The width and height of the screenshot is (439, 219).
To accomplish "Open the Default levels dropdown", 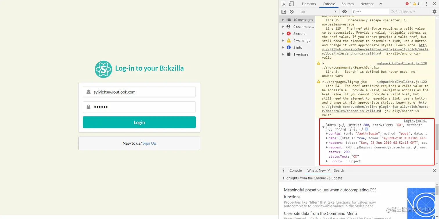I will 403,12.
